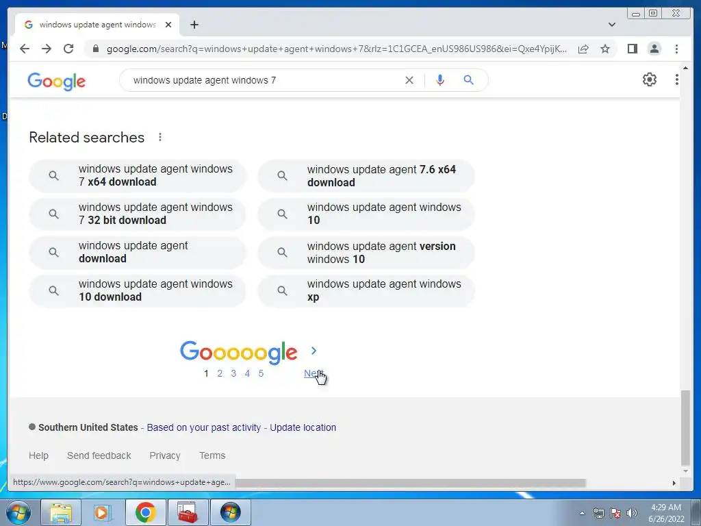Viewport: 701px width, 526px height.
Task: Switch to Chrome via its taskbar icon
Action: [x=145, y=512]
